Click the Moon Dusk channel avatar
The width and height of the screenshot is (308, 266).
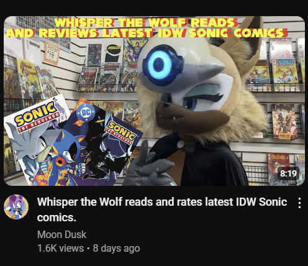tap(16, 207)
